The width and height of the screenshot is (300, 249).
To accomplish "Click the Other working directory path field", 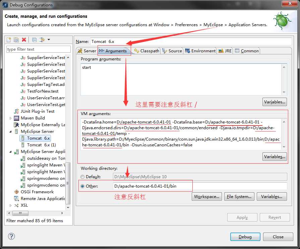I will pos(200,186).
